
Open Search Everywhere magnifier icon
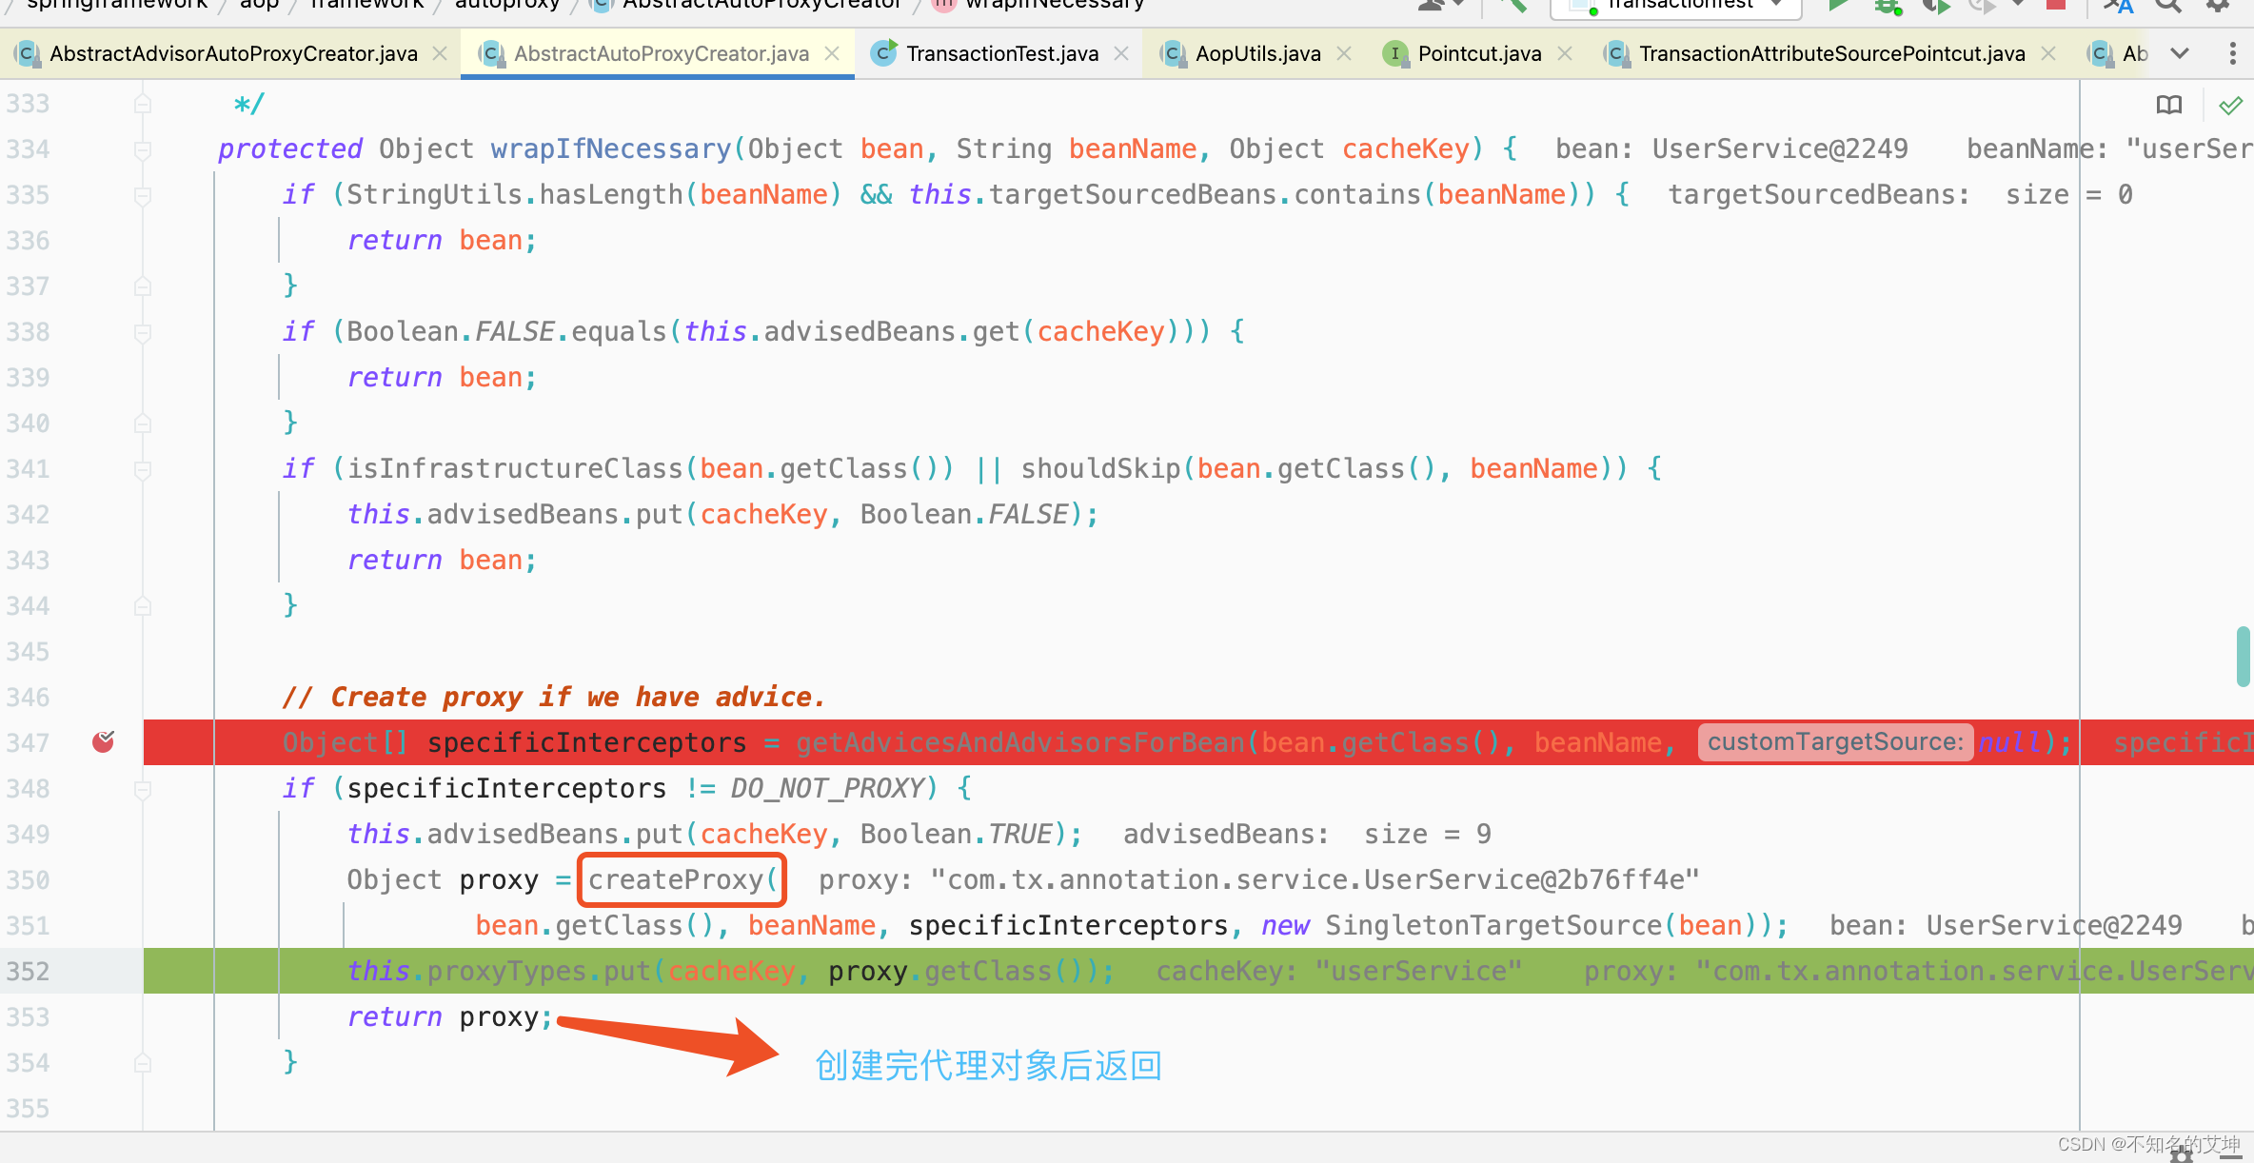coord(2168,5)
